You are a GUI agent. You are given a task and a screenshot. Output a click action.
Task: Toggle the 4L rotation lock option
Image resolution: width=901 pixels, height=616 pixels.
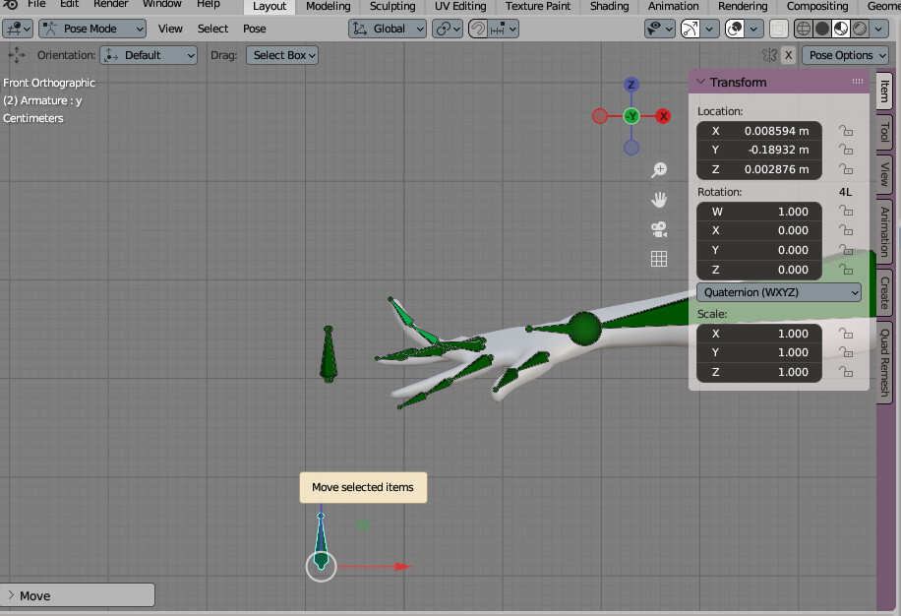click(845, 192)
